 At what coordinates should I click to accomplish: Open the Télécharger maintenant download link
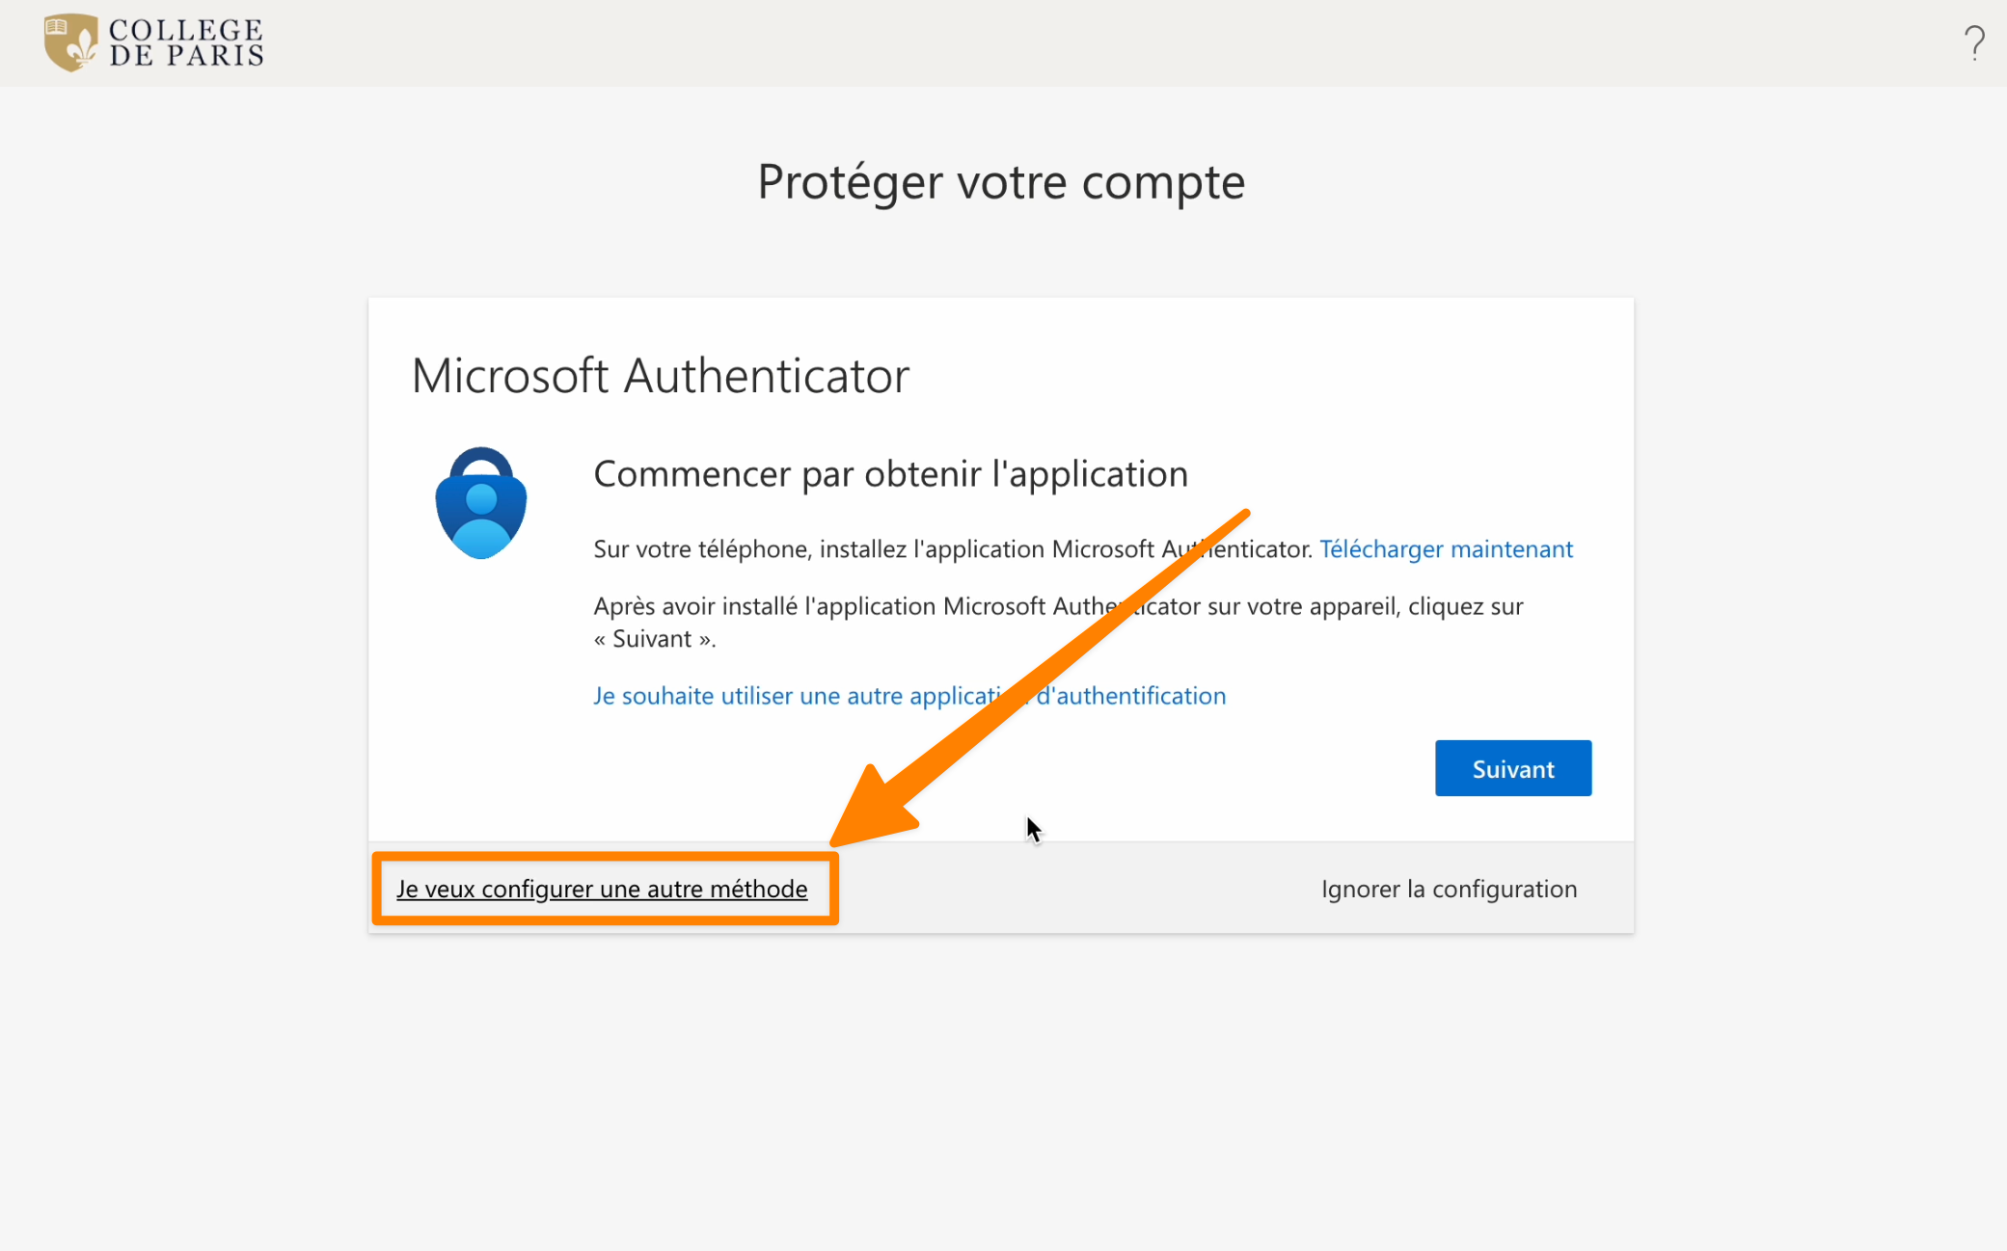point(1446,548)
